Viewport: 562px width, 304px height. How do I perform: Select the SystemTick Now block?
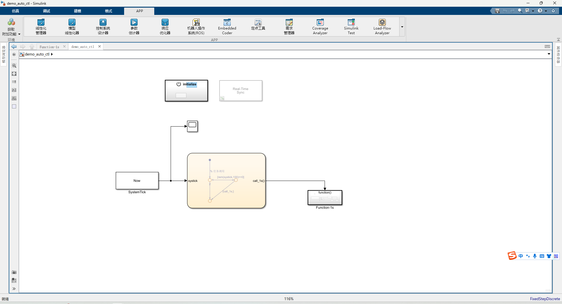click(x=137, y=181)
